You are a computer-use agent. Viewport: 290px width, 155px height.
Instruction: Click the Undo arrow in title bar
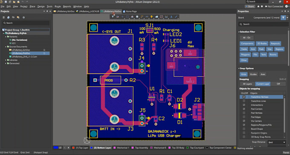click(x=23, y=2)
